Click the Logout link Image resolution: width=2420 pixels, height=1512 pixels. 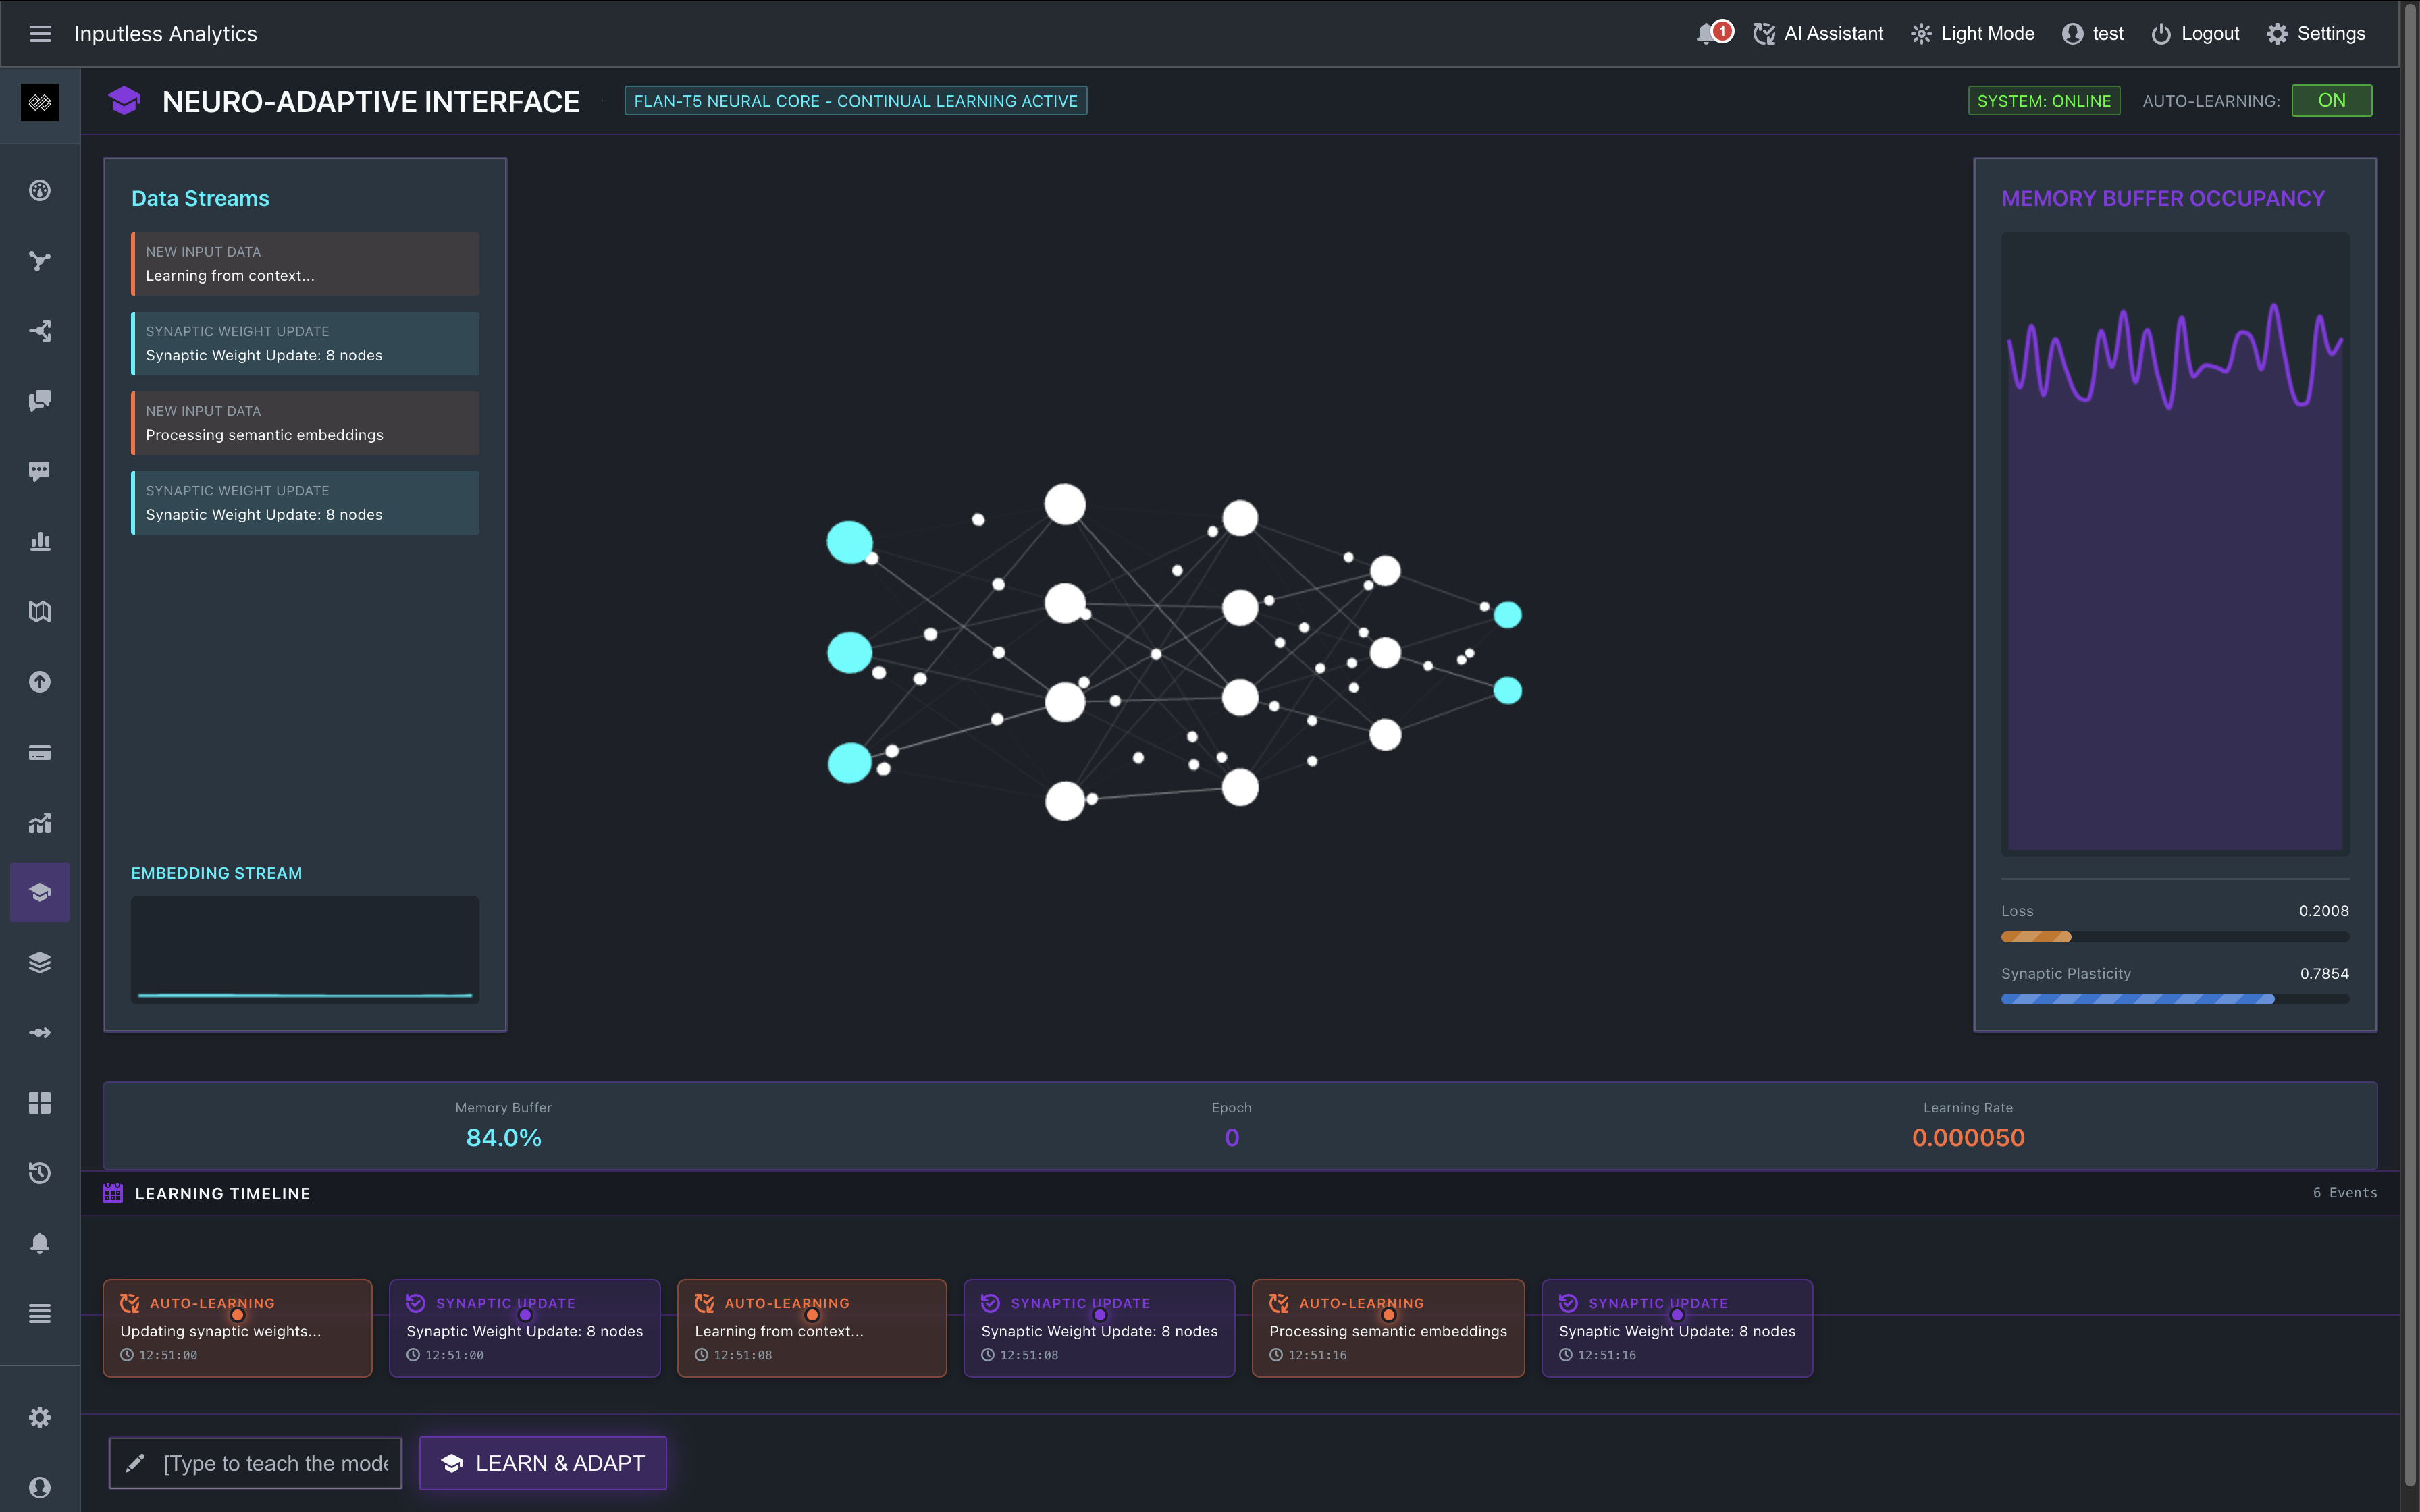(x=2195, y=34)
